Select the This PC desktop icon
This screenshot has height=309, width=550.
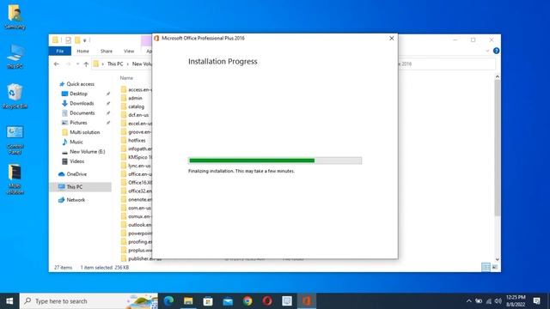15,56
